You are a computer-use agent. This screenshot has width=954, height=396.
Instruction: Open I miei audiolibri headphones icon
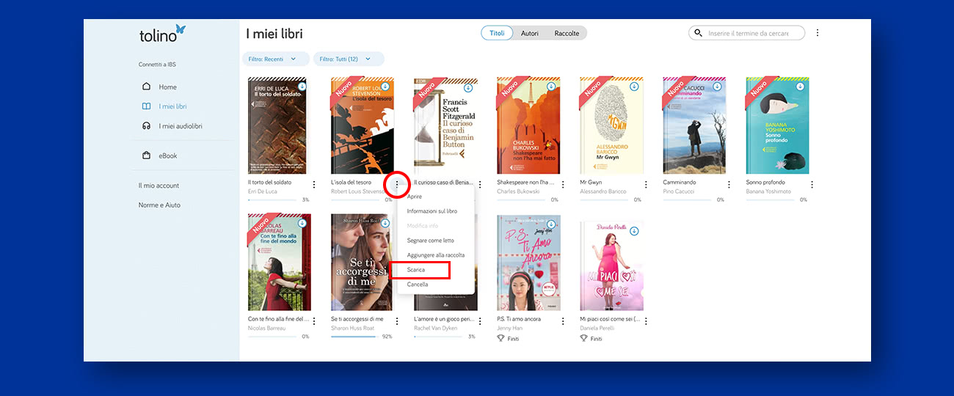(x=146, y=126)
